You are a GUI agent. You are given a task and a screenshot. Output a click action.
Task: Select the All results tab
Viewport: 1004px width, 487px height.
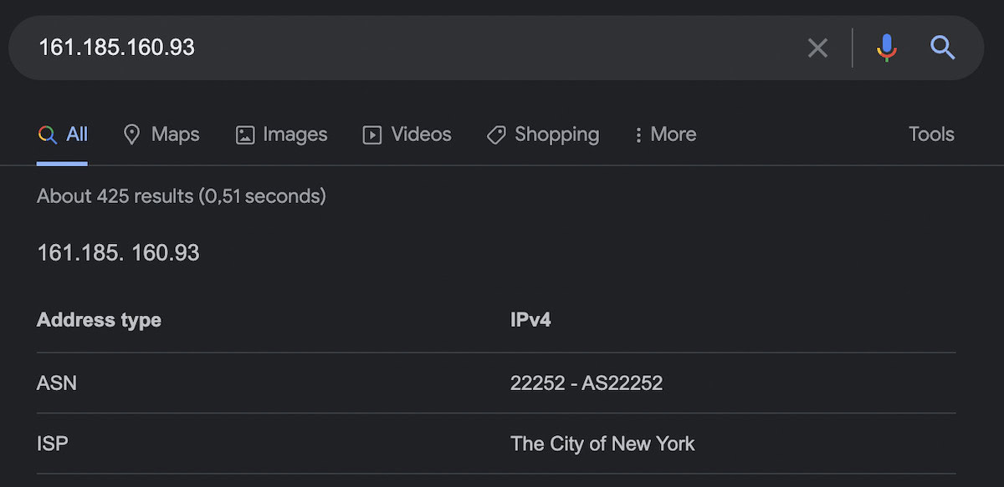click(77, 134)
